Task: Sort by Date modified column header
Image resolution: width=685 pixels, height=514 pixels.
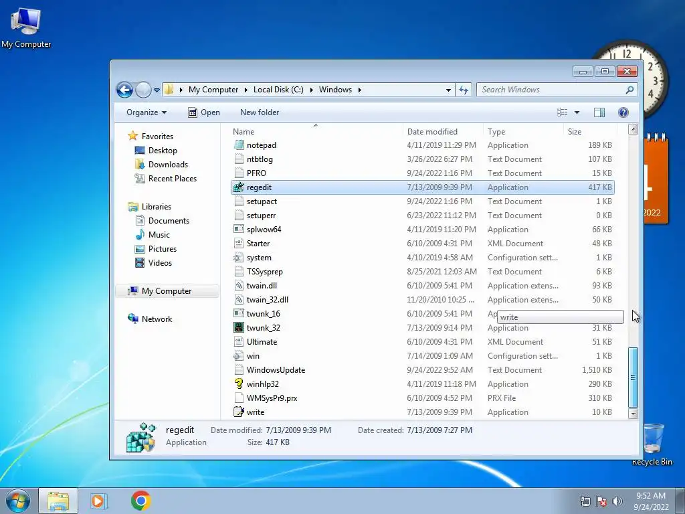Action: click(x=443, y=132)
